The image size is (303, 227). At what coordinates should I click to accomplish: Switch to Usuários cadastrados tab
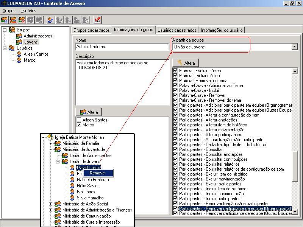177,30
